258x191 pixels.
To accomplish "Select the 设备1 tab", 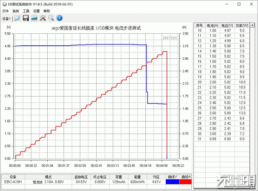I will click(7, 19).
